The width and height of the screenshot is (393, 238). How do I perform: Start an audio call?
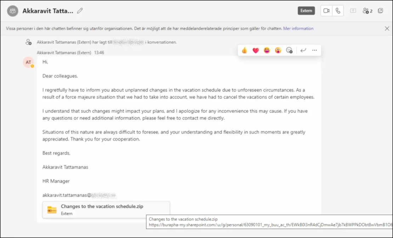pyautogui.click(x=338, y=11)
